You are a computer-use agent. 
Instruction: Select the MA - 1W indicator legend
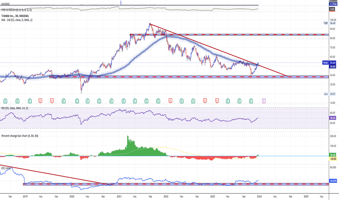click(17, 20)
